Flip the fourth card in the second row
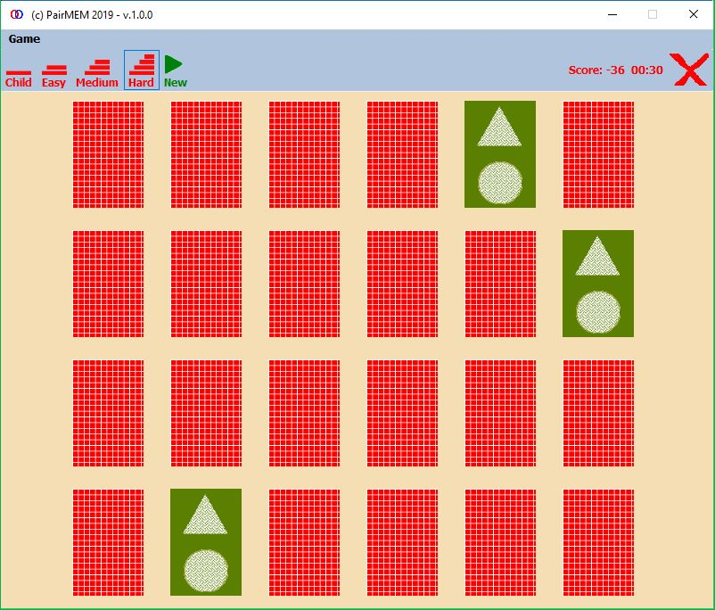The width and height of the screenshot is (715, 610). coord(402,284)
